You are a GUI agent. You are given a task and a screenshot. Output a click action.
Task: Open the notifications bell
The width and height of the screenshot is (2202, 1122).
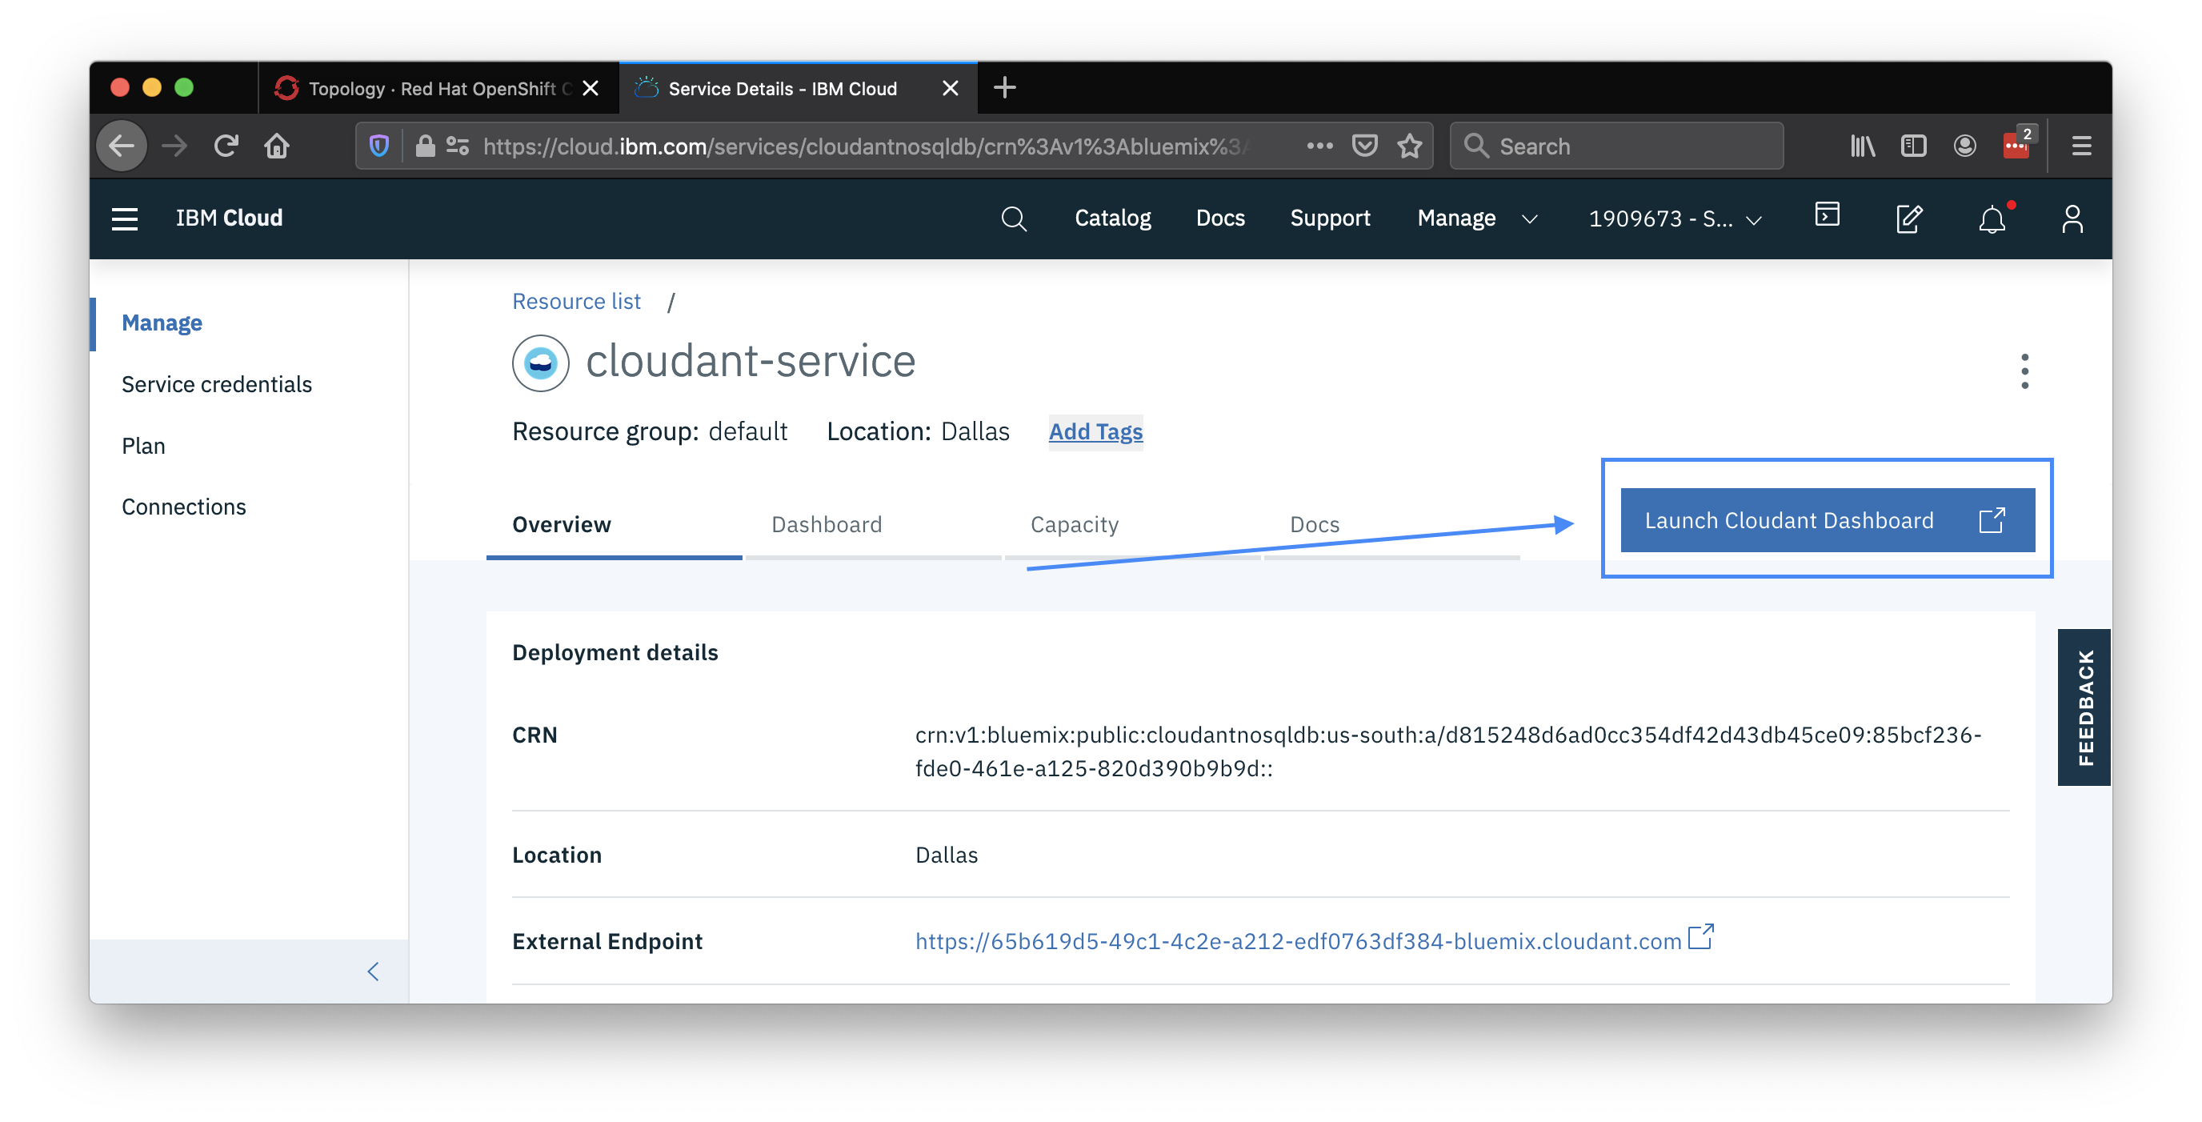[x=1992, y=219]
